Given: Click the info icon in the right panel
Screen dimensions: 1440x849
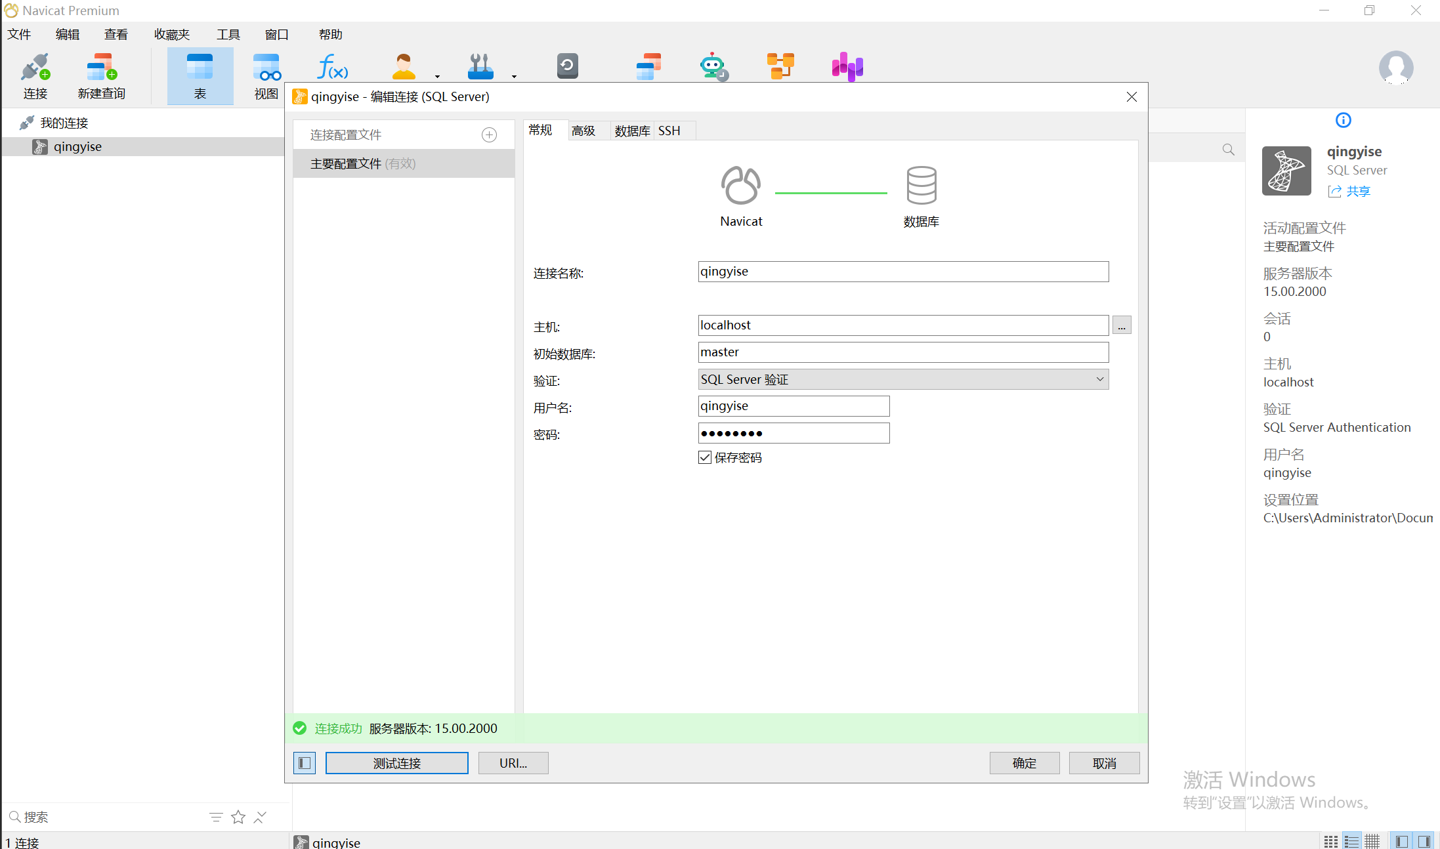Looking at the screenshot, I should click(1343, 120).
